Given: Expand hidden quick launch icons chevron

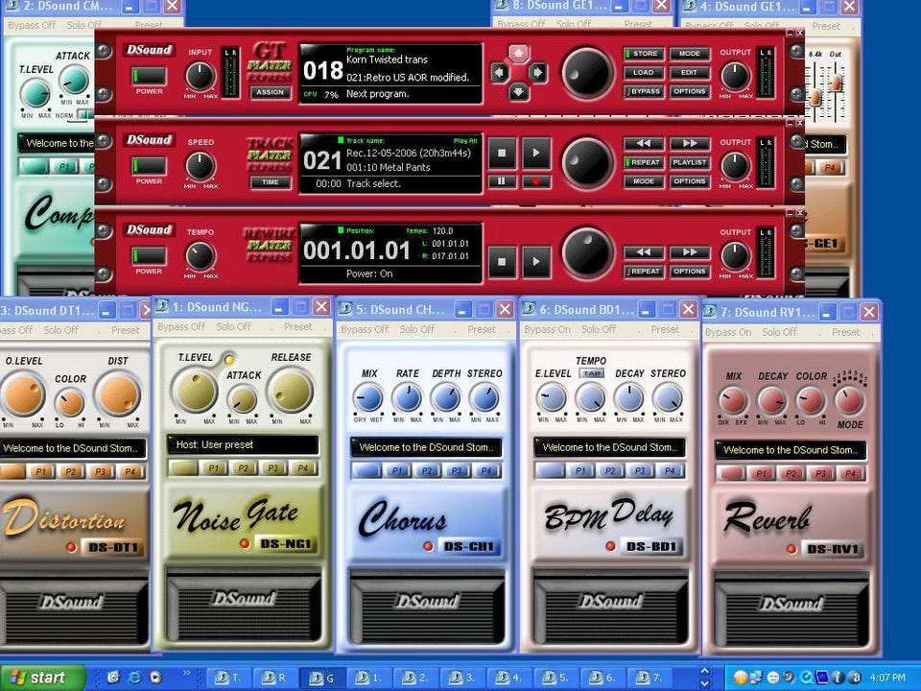Looking at the screenshot, I should [x=186, y=672].
